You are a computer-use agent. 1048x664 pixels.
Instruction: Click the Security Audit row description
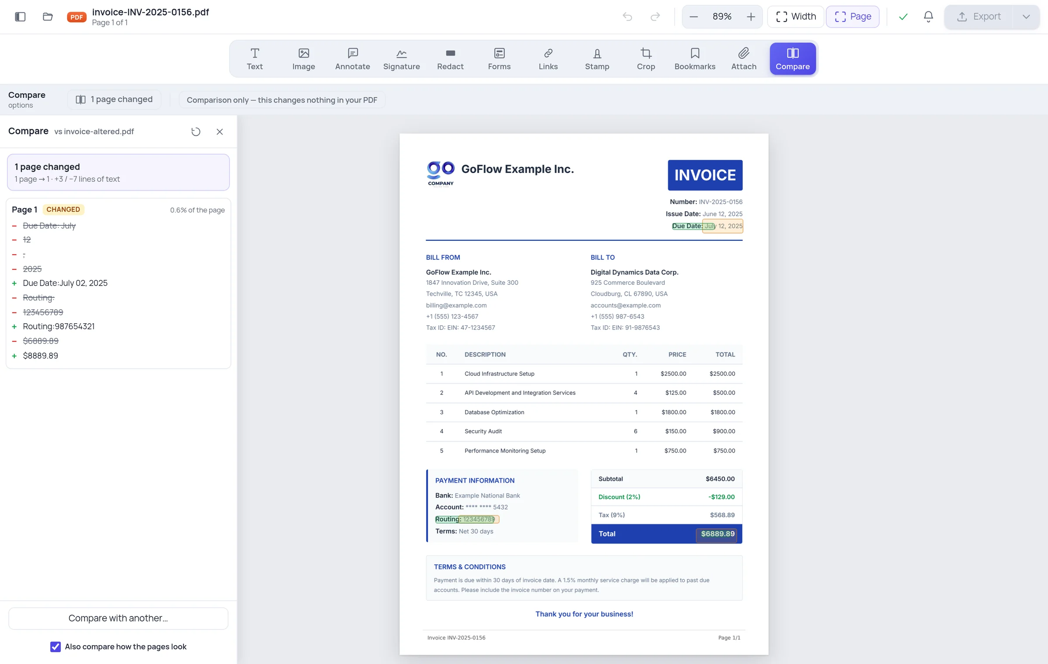[483, 431]
